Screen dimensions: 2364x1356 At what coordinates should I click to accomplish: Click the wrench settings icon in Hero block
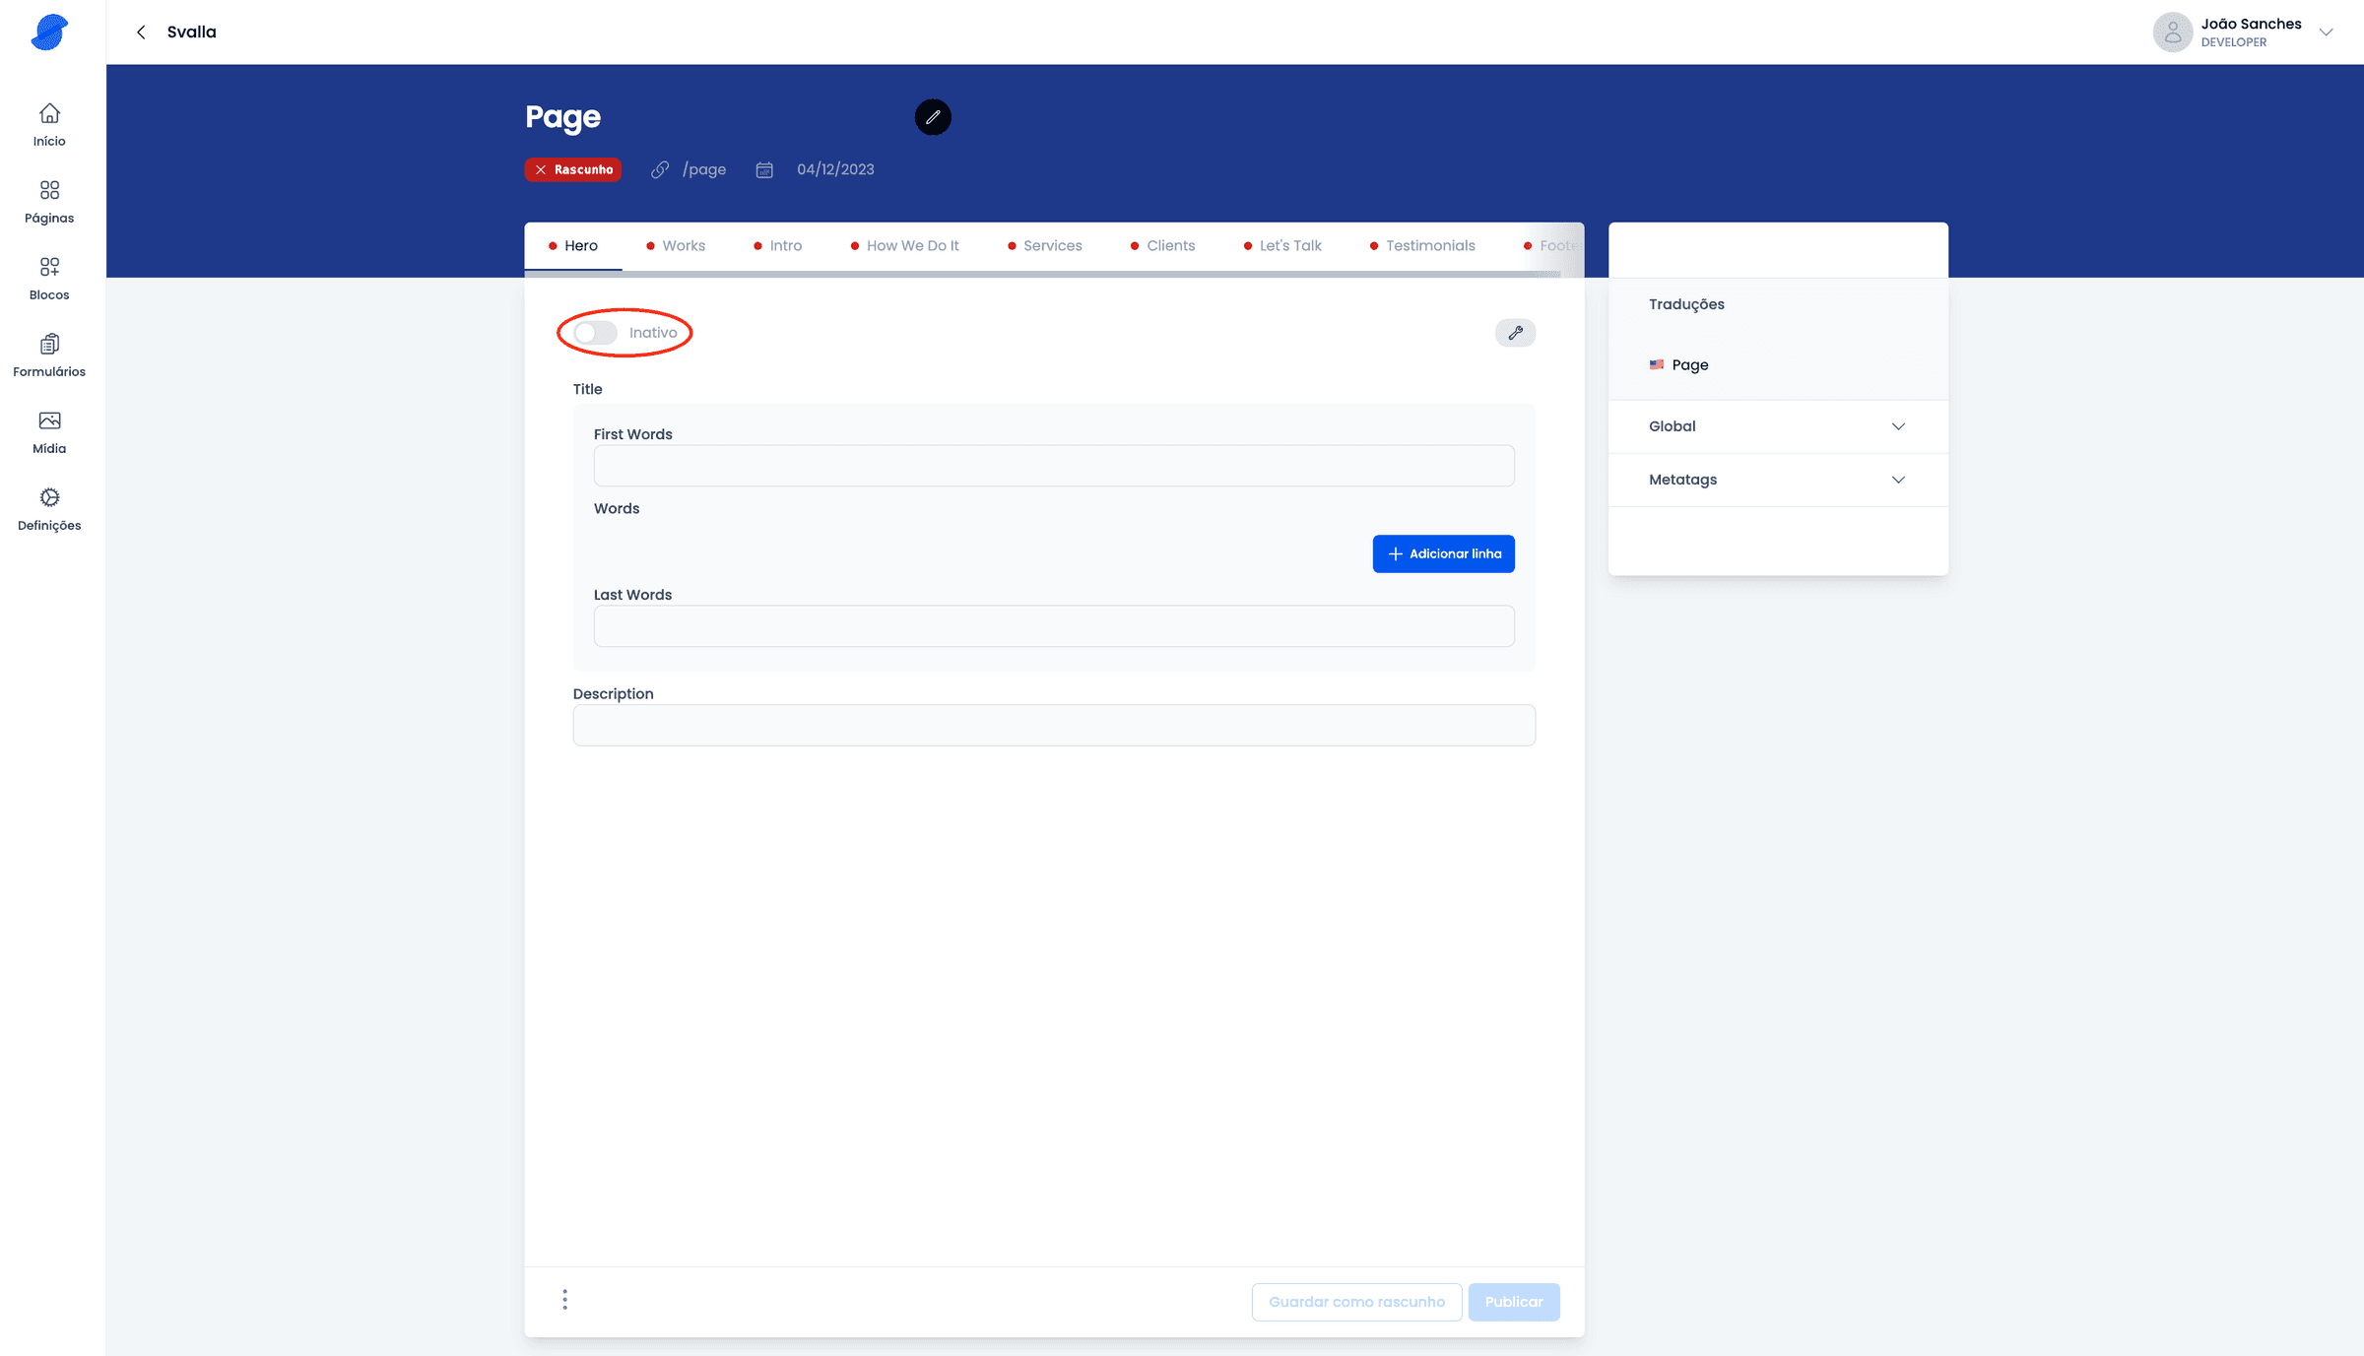1515,333
